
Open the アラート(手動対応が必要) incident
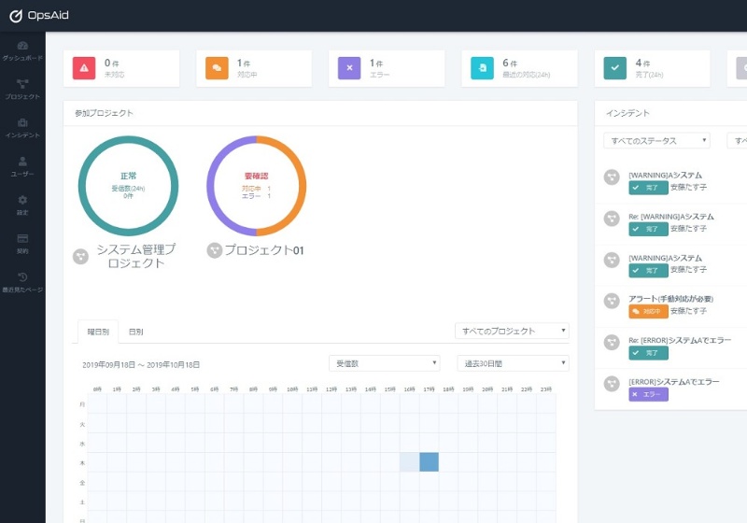[x=670, y=299]
